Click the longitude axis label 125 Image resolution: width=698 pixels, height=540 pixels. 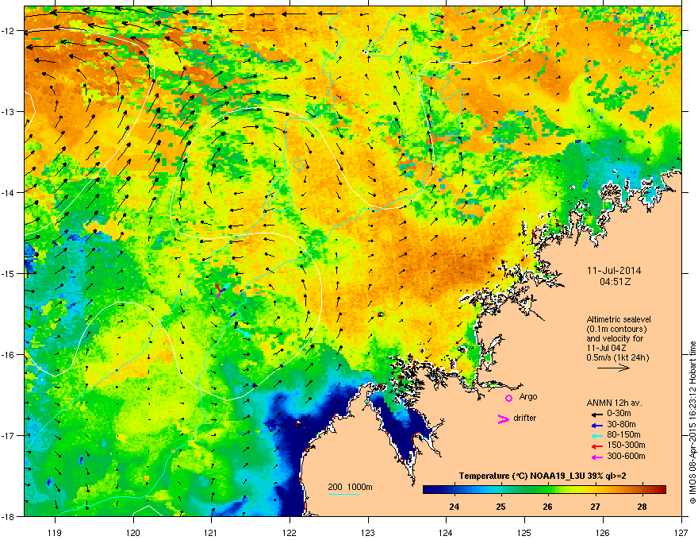click(524, 532)
